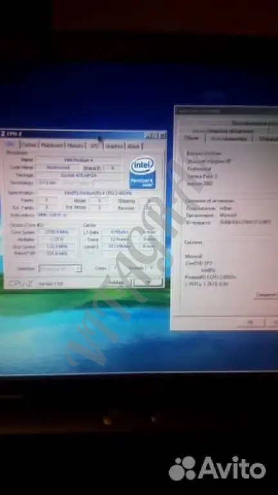This screenshot has width=278, height=495.
Task: Open the processor Selection dropdown in CPU-Z
Action: 60,268
